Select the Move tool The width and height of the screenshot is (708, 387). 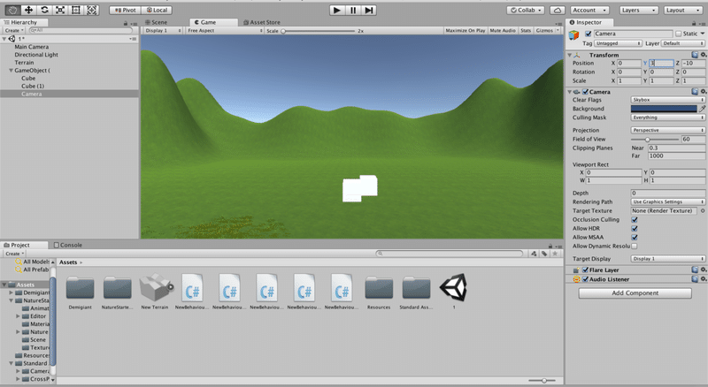[x=28, y=10]
